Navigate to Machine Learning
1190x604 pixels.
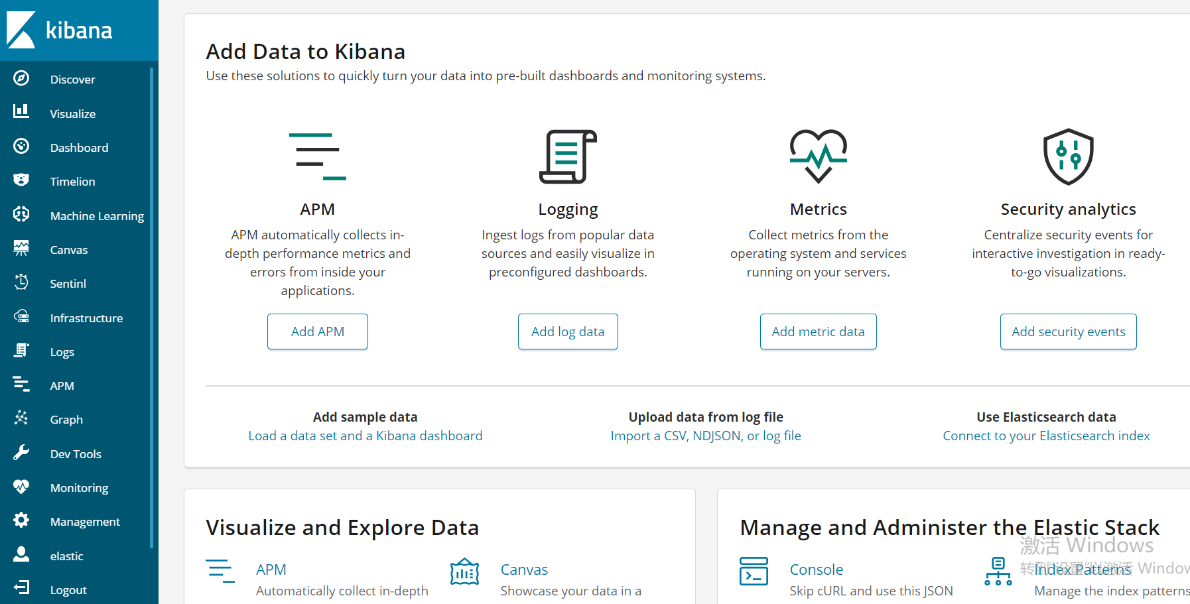point(98,216)
